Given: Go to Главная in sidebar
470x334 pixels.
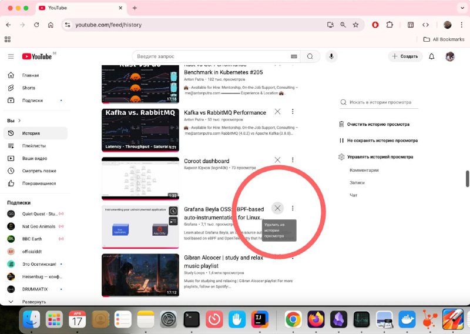Looking at the screenshot, I should (x=35, y=75).
